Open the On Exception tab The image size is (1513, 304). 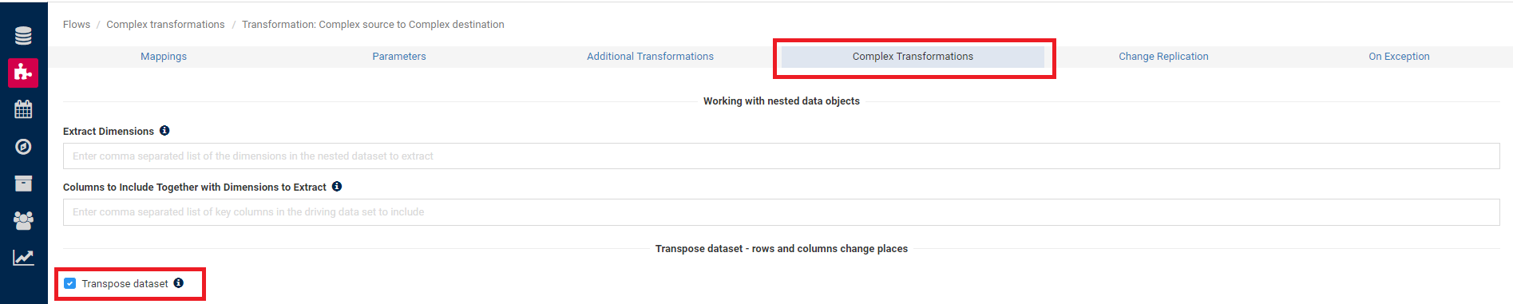coord(1399,57)
